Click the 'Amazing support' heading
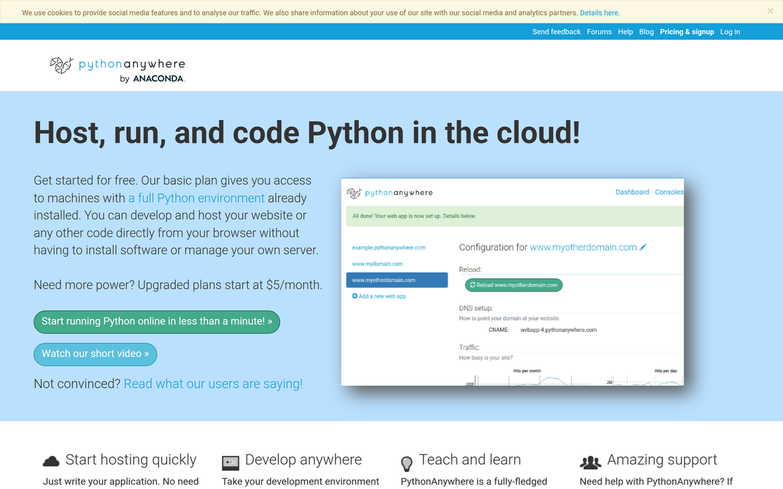The image size is (783, 489). tap(662, 460)
